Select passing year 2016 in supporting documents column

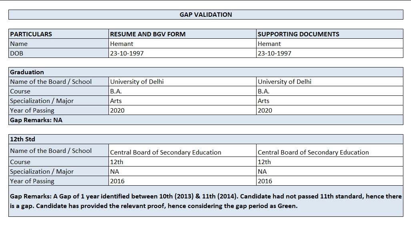click(x=265, y=181)
